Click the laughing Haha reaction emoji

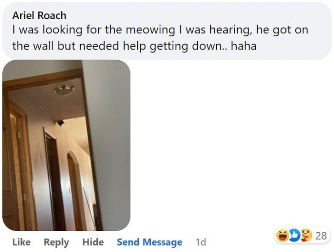[282, 235]
